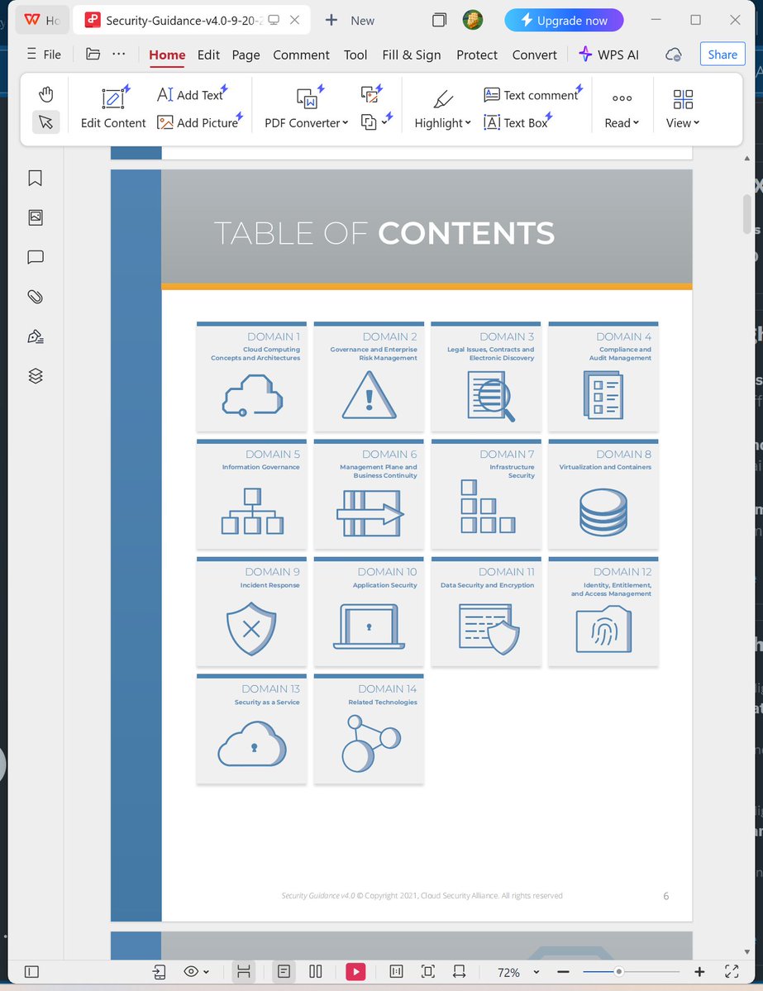Select the Hand pan tool
This screenshot has width=763, height=991.
(45, 95)
